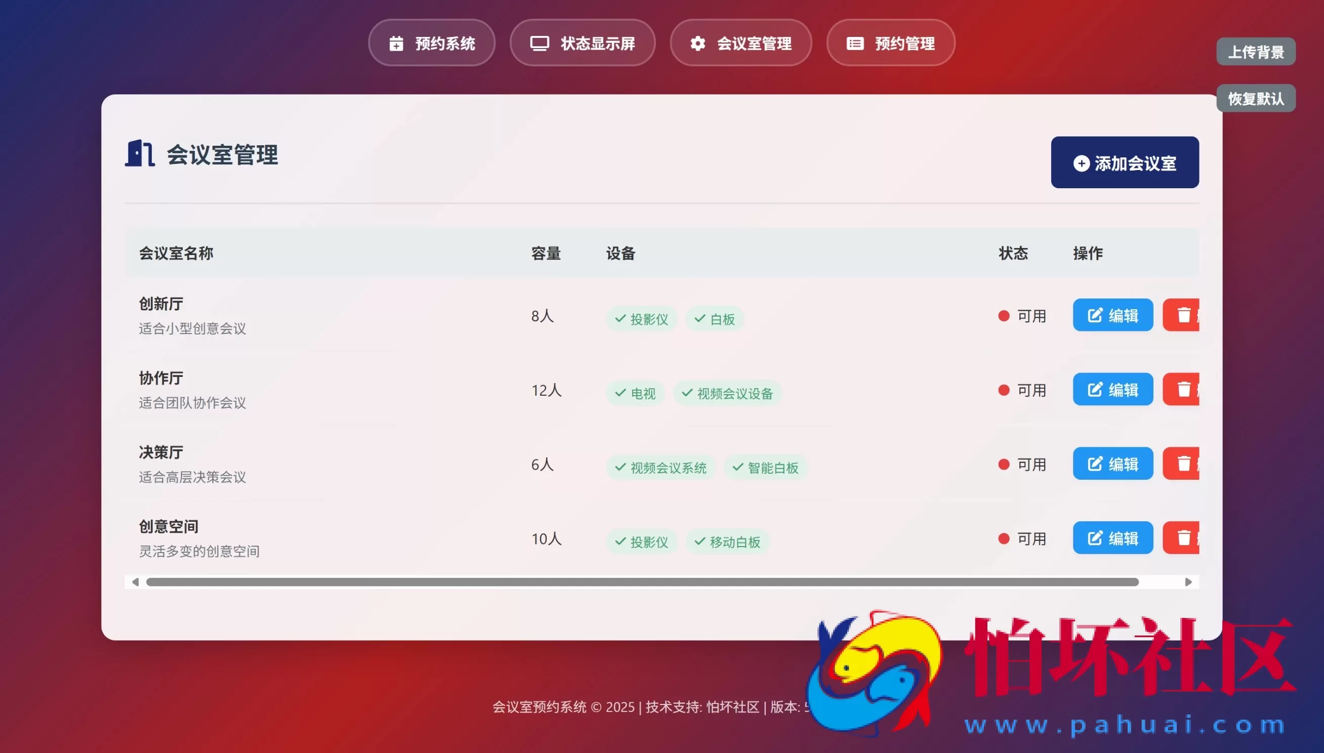1324x753 pixels.
Task: Click the list icon on 预约管理 tab
Action: click(x=855, y=44)
